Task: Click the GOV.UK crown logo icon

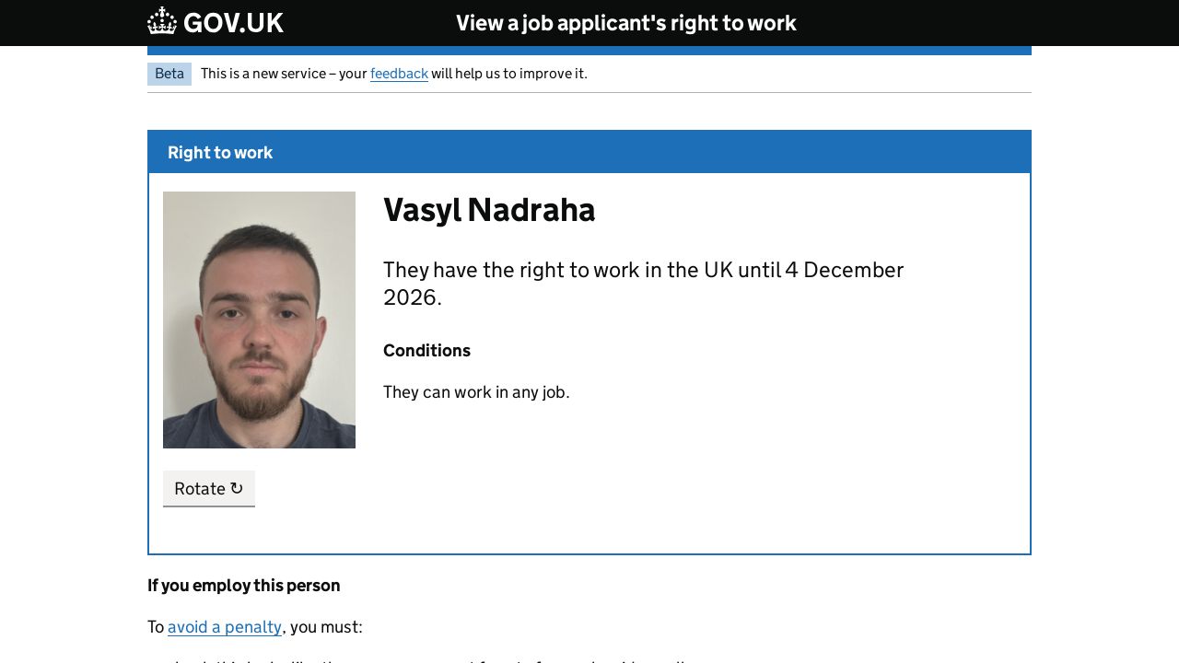Action: [162, 22]
